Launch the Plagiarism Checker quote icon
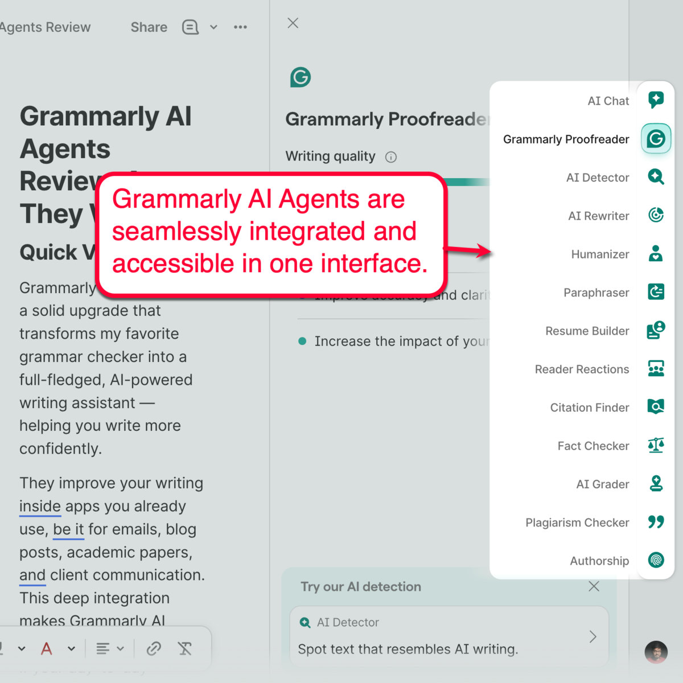 pos(656,521)
